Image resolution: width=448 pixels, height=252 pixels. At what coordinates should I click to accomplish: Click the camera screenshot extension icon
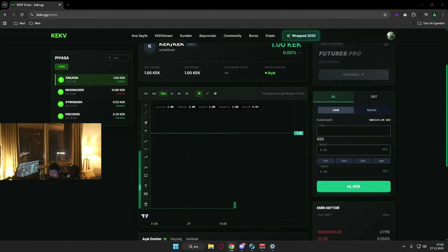(x=405, y=15)
